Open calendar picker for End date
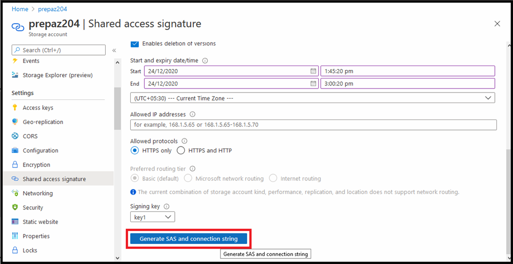 click(313, 83)
